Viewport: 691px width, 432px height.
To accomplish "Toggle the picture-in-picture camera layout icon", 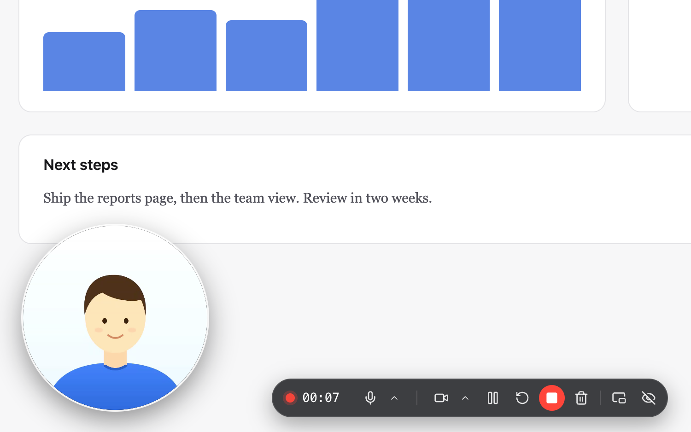I will point(619,398).
